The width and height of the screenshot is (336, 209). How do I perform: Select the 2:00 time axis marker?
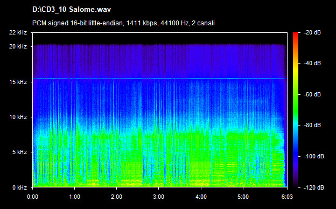pos(116,197)
